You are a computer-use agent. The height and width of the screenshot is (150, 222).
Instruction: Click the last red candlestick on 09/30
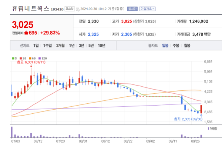[201, 109]
